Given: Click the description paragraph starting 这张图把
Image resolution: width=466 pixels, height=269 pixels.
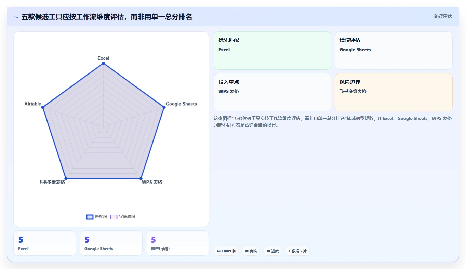Looking at the screenshot, I should [x=333, y=122].
